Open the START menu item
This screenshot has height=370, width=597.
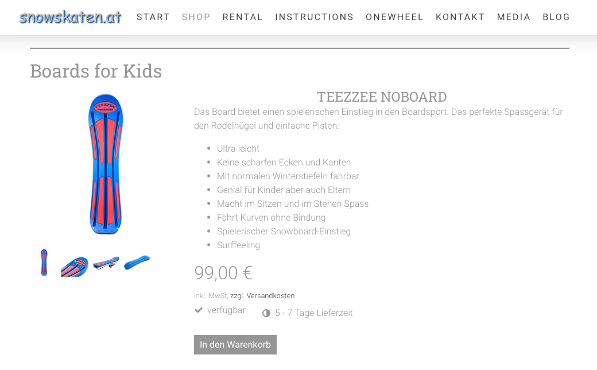[153, 17]
